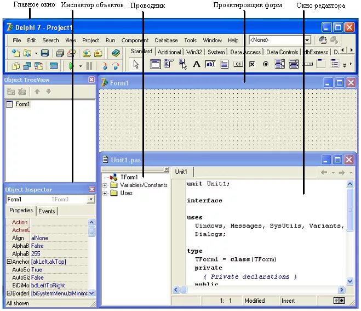Open the Database menu
The image size is (361, 311).
(166, 41)
